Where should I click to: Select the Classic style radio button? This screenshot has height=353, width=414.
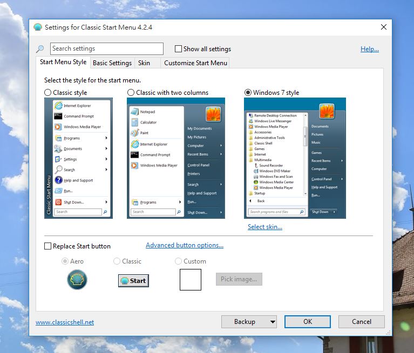48,93
